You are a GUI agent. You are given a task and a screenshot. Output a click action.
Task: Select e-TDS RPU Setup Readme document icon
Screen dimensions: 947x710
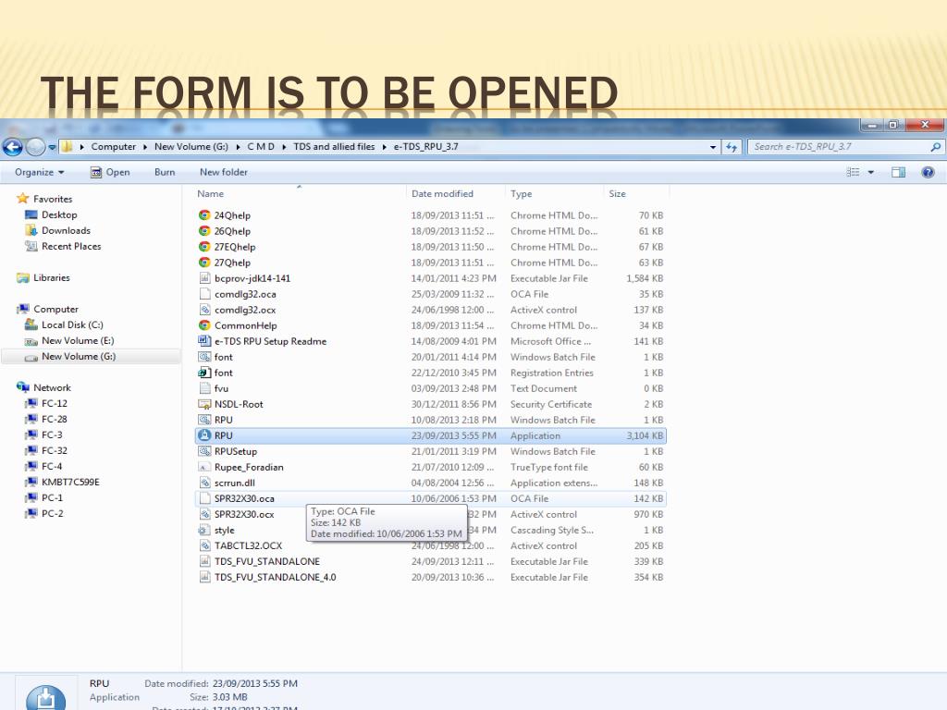204,340
